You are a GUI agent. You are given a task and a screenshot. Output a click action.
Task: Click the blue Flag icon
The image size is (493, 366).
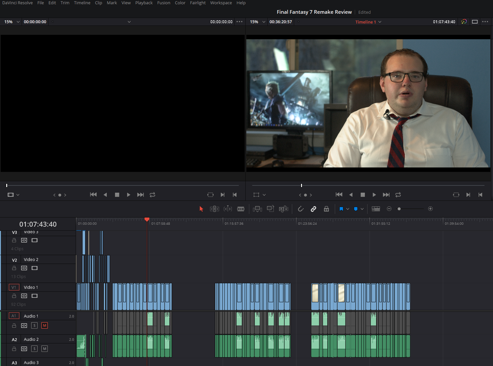[341, 209]
